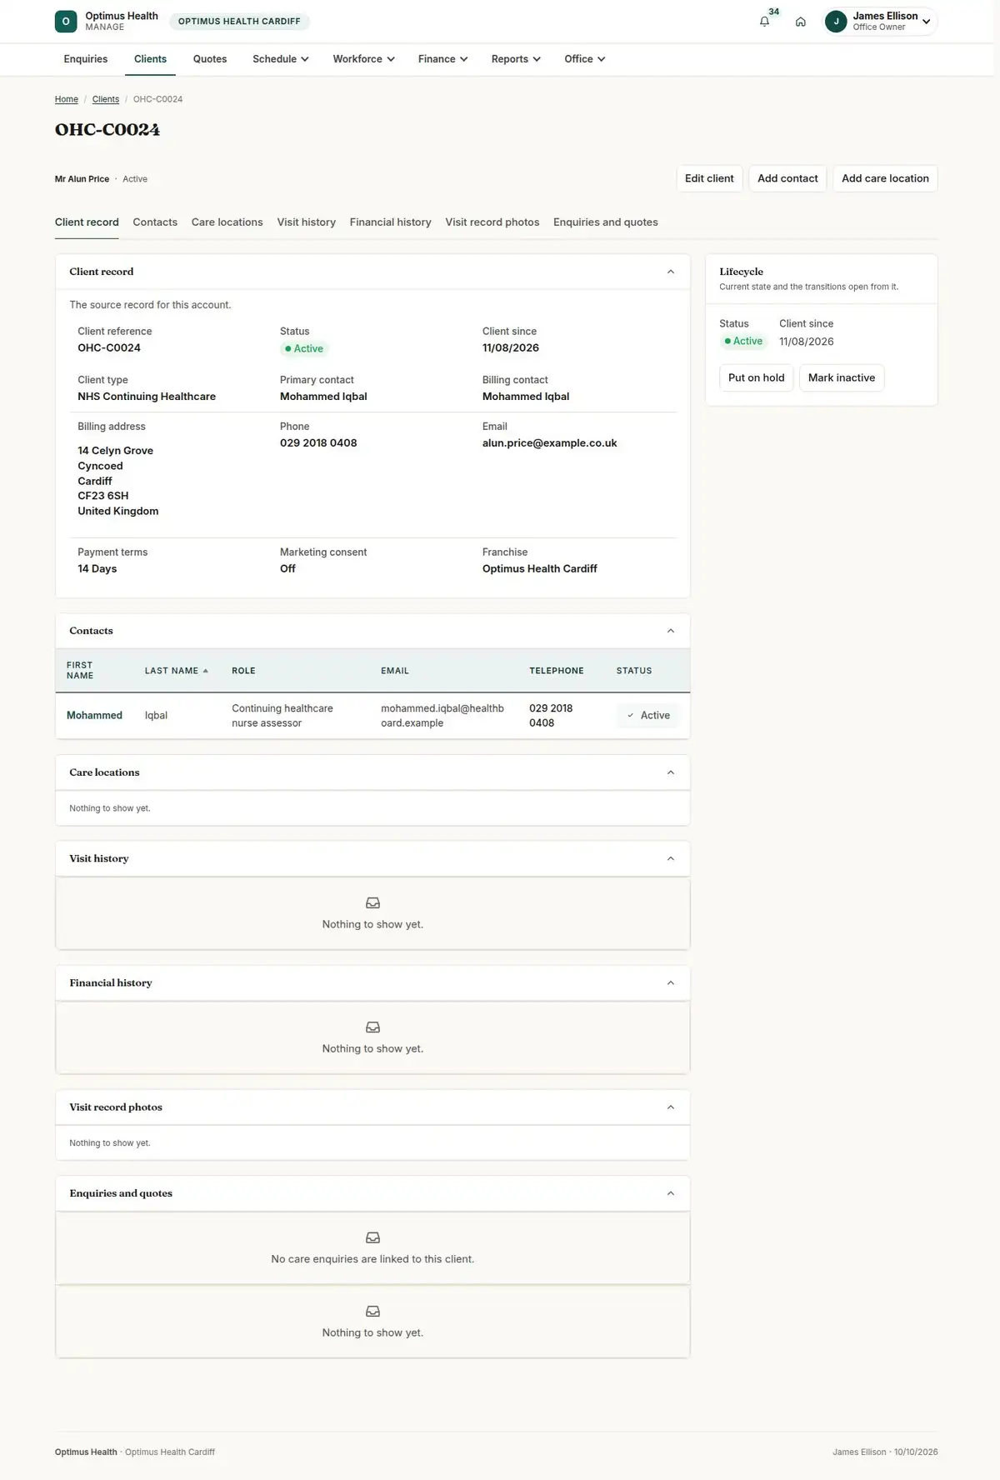Collapse the Financial history section
The height and width of the screenshot is (1480, 1000).
tap(671, 982)
